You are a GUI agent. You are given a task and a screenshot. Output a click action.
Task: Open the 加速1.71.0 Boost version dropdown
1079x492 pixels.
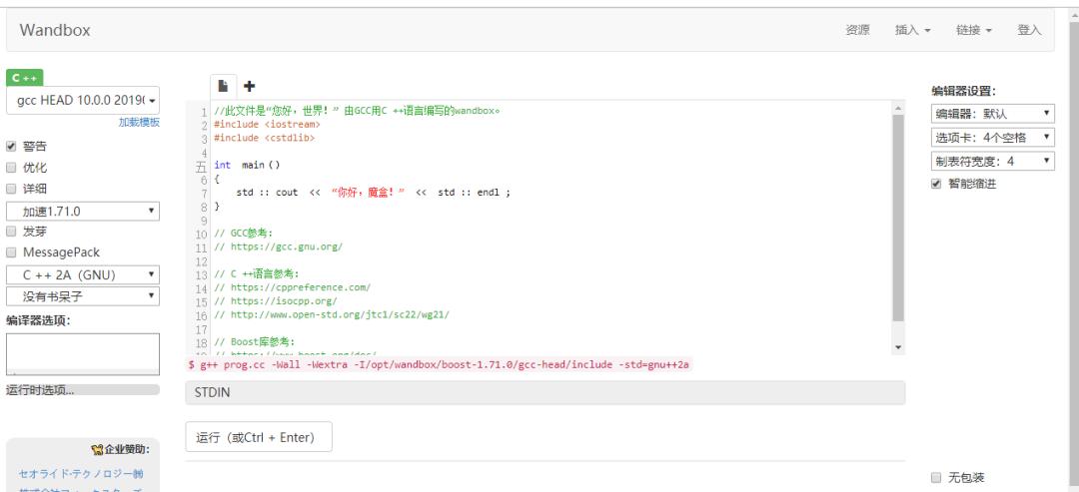click(83, 211)
